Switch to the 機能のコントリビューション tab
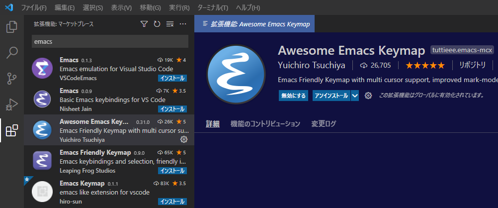 (265, 124)
